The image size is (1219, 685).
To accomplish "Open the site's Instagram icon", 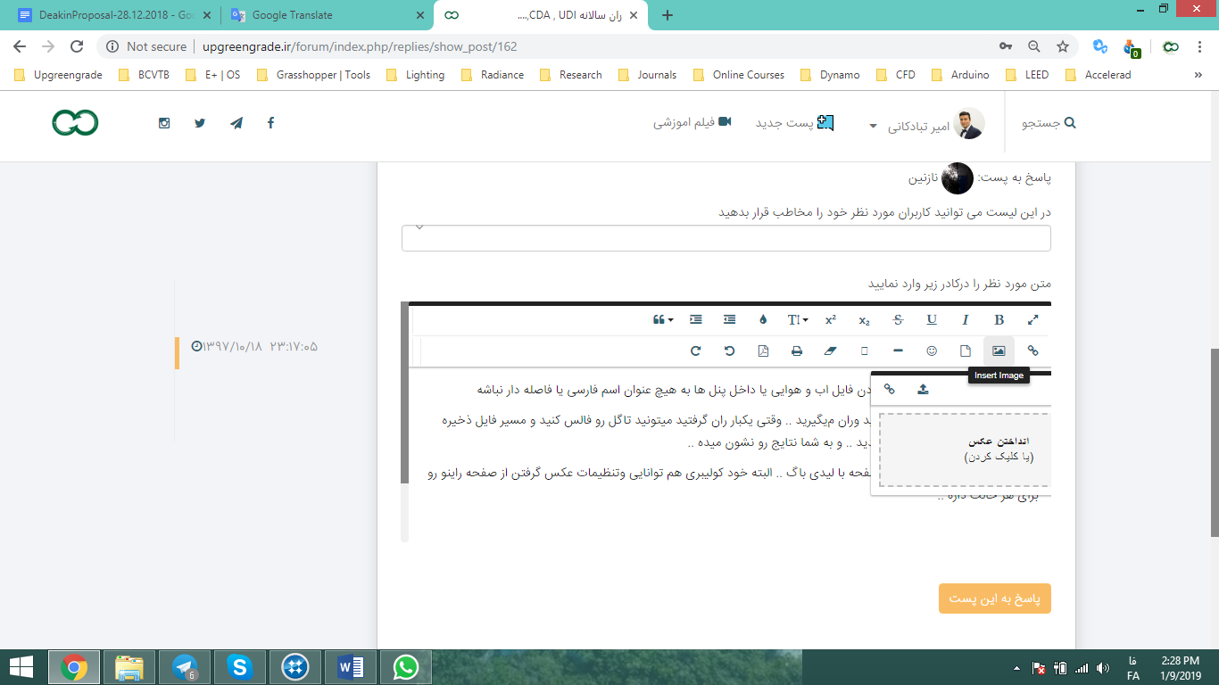I will (x=164, y=123).
